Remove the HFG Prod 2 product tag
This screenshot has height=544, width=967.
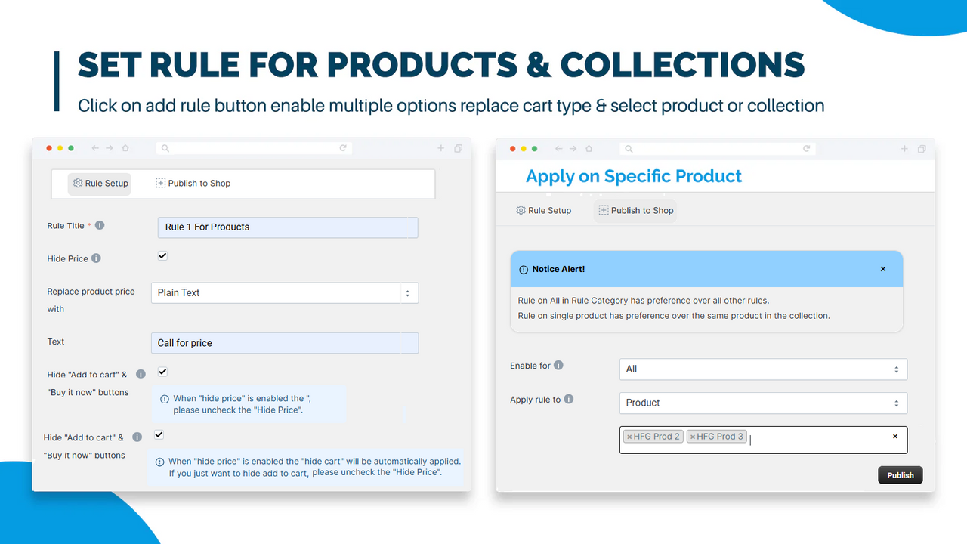tap(629, 436)
